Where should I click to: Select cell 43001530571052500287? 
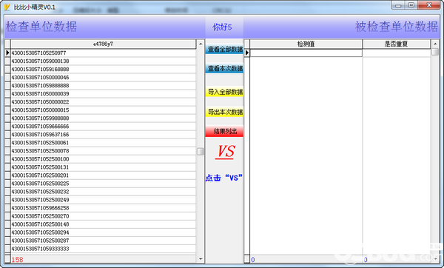[104, 241]
